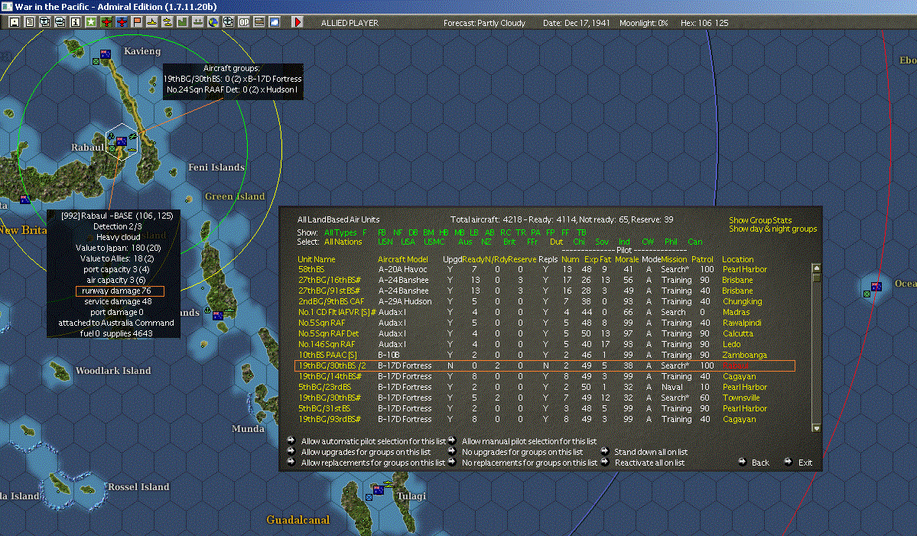Sort list by Exp column header
Image resolution: width=917 pixels, height=536 pixels.
coord(591,259)
